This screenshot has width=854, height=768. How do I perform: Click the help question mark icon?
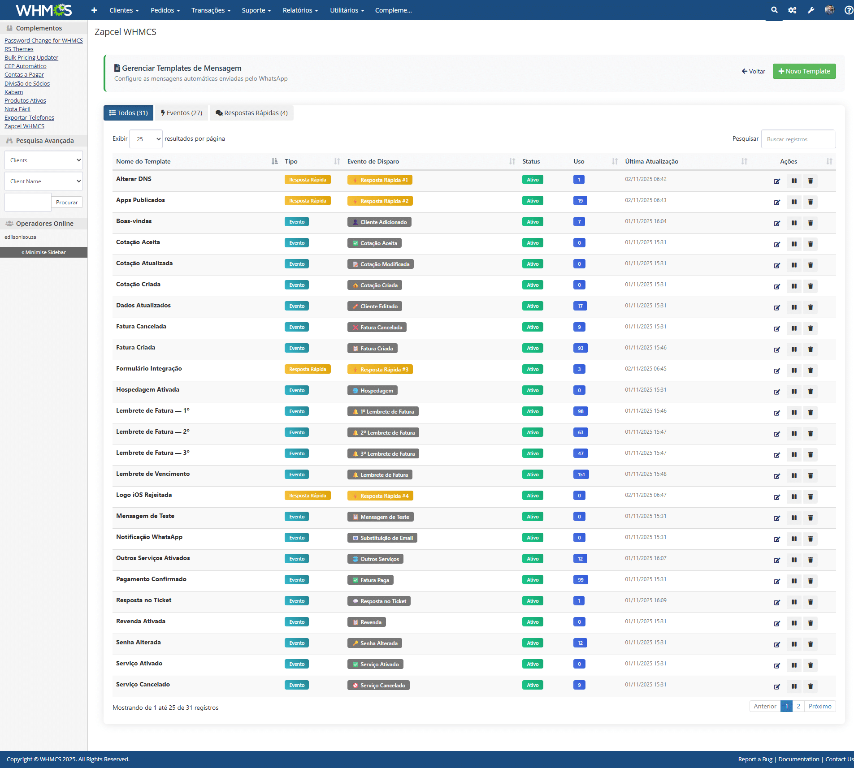point(848,10)
